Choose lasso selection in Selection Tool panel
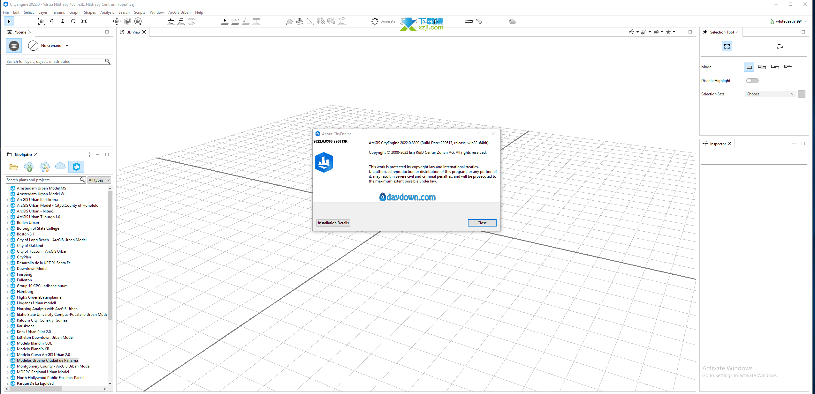 [780, 47]
